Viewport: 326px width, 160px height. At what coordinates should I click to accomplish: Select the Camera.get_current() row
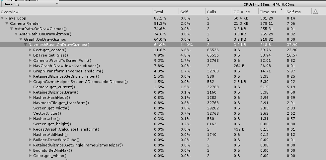163,87
